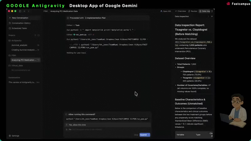Click the Conversation History clock icon
This screenshot has width=251, height=141.
(10, 23)
